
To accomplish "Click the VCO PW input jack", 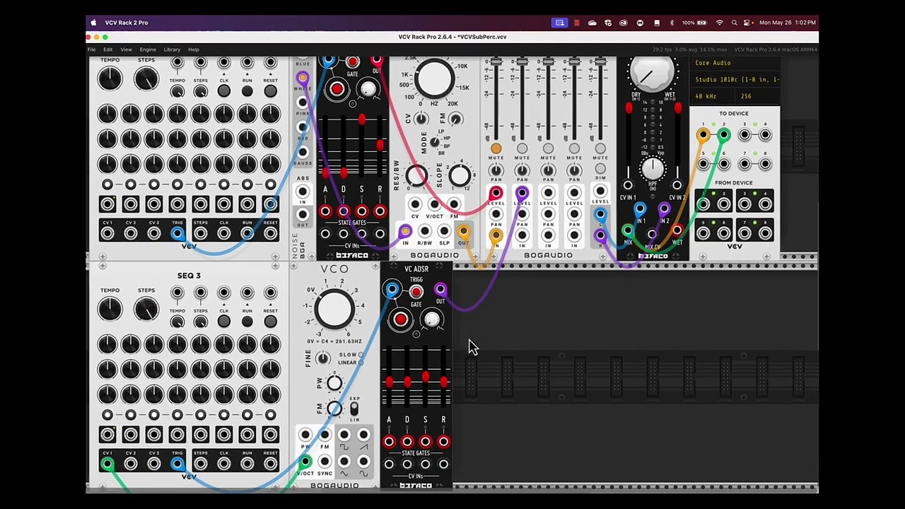I will pyautogui.click(x=305, y=435).
